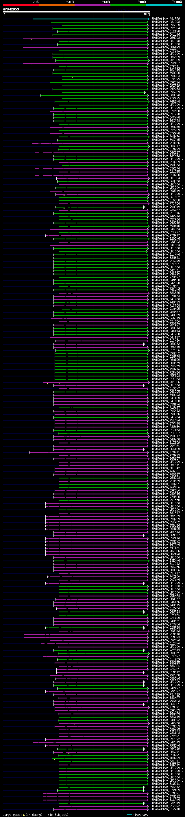Select hit label UniRef100_C4XZM0
Viewport: 185px width, 817px height.
click(x=166, y=723)
